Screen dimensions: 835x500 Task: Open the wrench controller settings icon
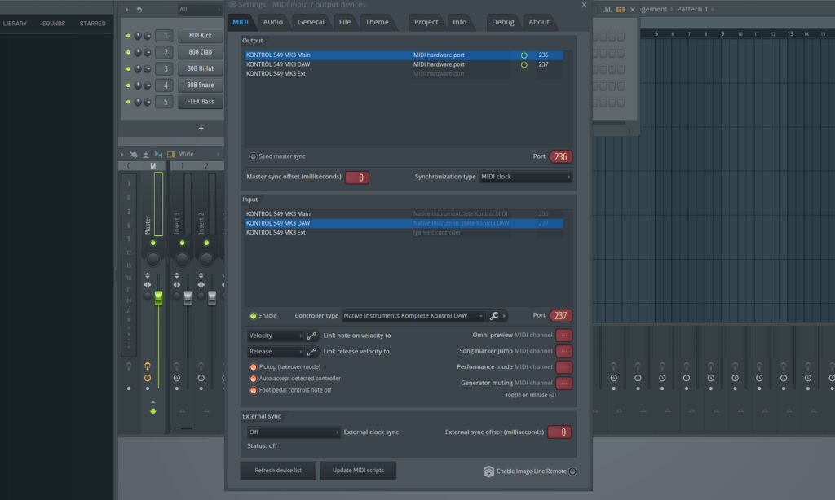tap(494, 316)
